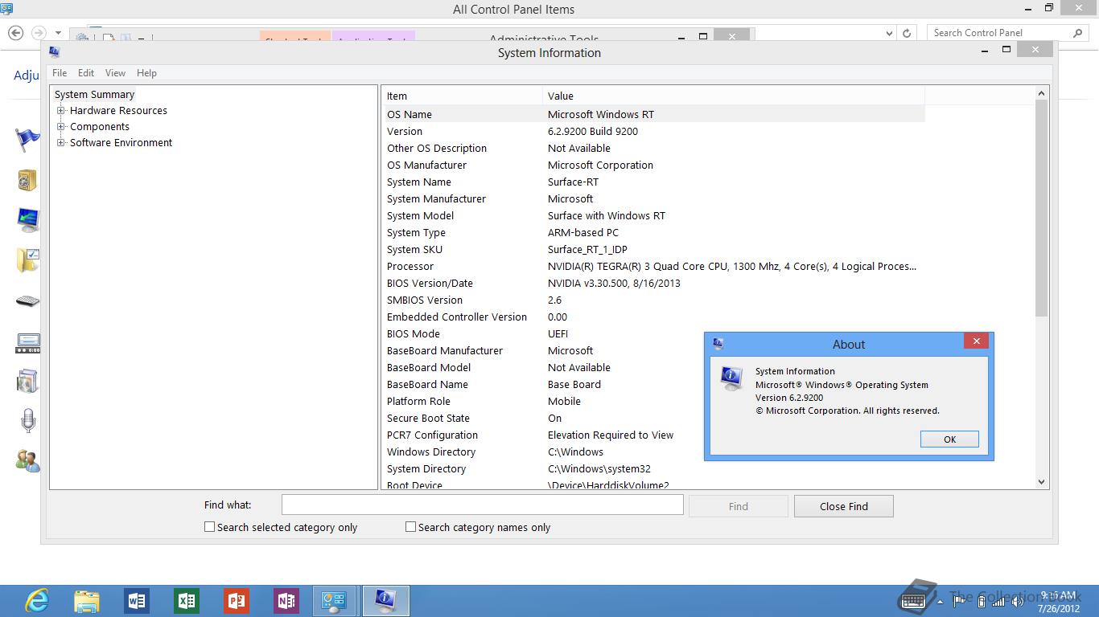The height and width of the screenshot is (617, 1099).
Task: Click OK in the About dialog
Action: tap(949, 439)
